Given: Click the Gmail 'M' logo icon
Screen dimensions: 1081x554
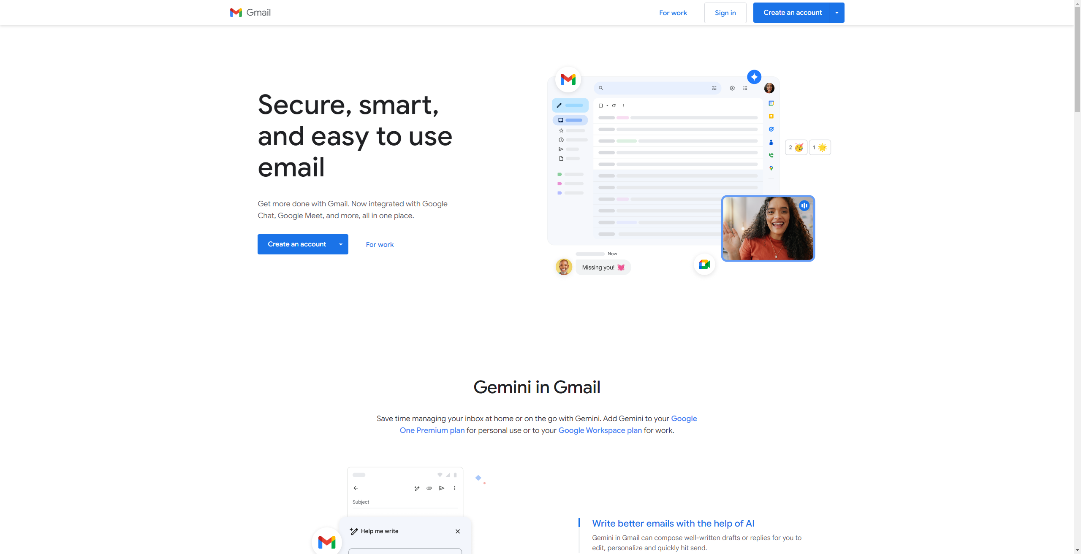Looking at the screenshot, I should (x=236, y=12).
